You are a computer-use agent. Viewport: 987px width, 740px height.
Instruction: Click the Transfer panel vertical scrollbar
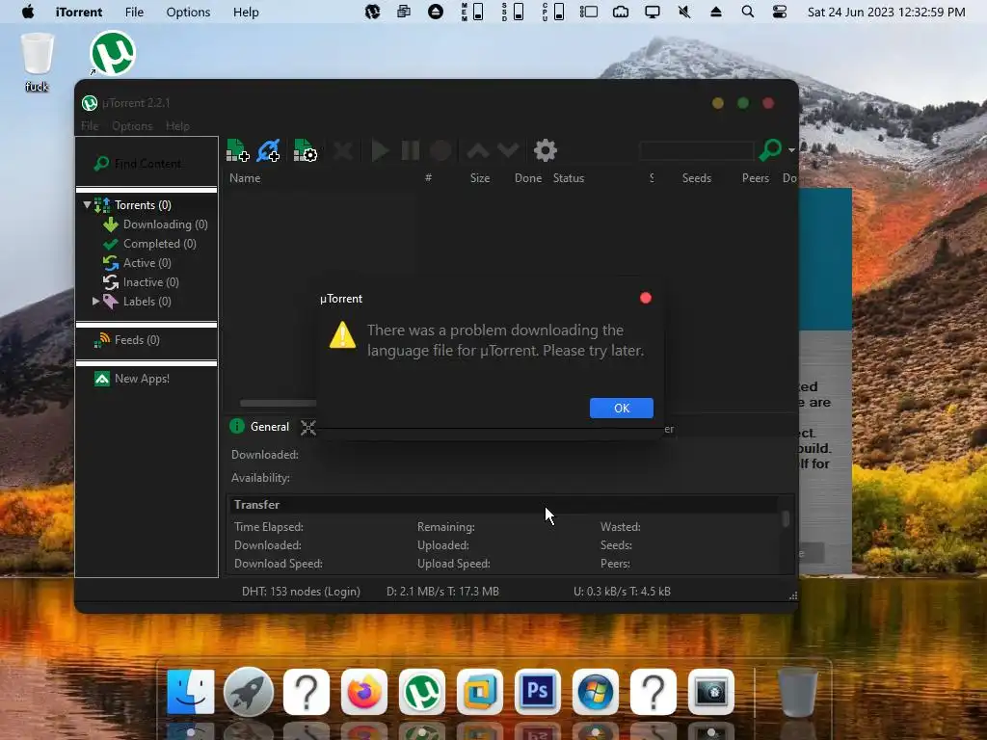(786, 518)
